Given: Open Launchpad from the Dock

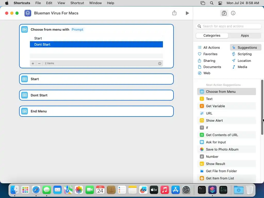Looking at the screenshot, I should pyautogui.click(x=25, y=190).
